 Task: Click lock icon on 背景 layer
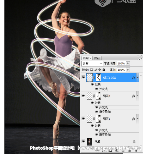click(134, 142)
